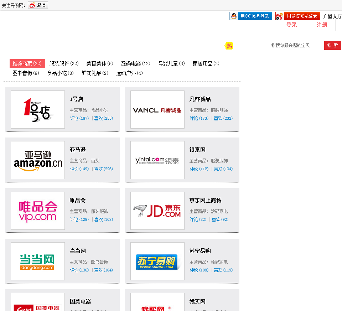Viewport: 342px width, 311px height.
Task: Click 1号店 喜欢(255) link
Action: (104, 118)
